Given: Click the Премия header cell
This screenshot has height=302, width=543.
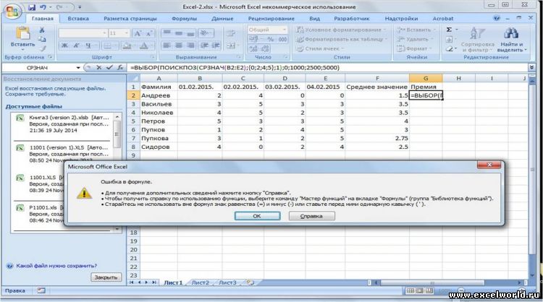Looking at the screenshot, I should pyautogui.click(x=426, y=87).
